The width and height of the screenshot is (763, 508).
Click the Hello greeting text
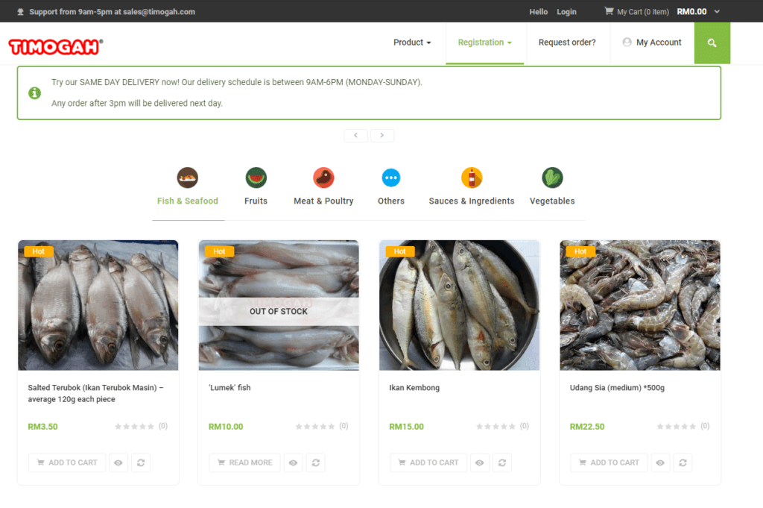(x=538, y=12)
